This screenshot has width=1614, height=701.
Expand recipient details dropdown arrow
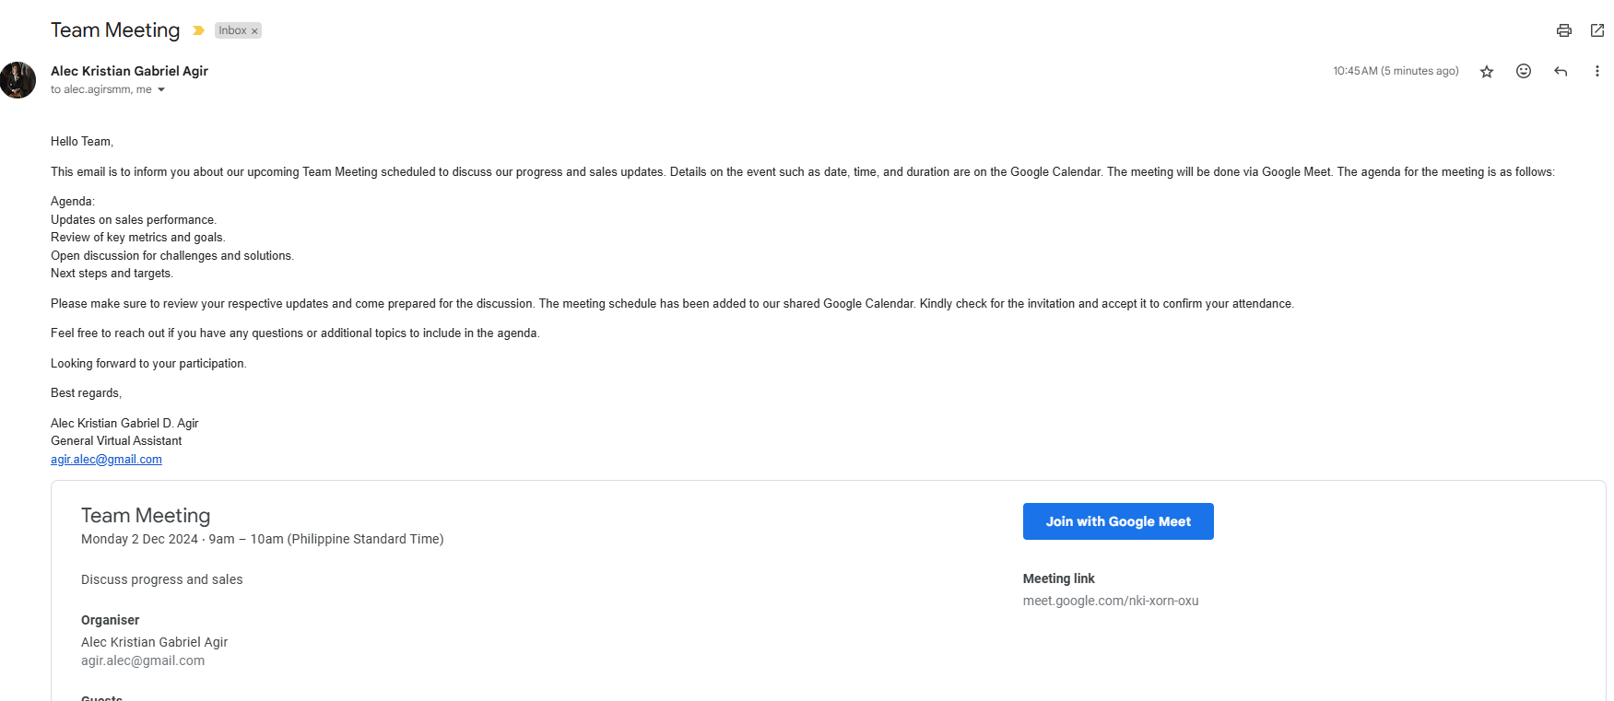161,89
